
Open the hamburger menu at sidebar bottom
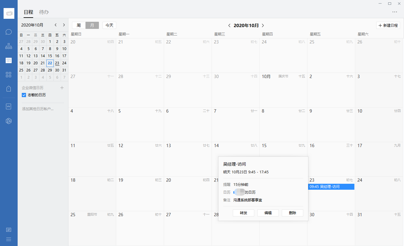click(x=9, y=239)
